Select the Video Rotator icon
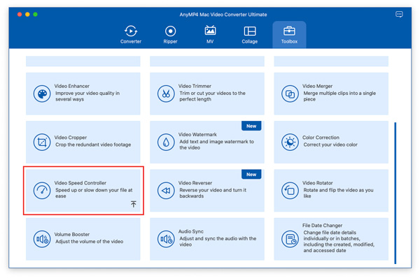Image resolution: width=420 pixels, height=278 pixels. coord(290,191)
